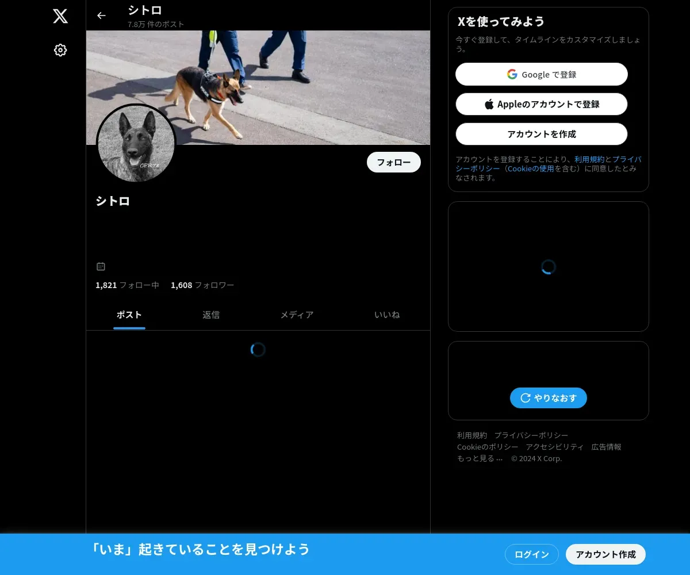Switch to the ポスト tab

tap(129, 315)
